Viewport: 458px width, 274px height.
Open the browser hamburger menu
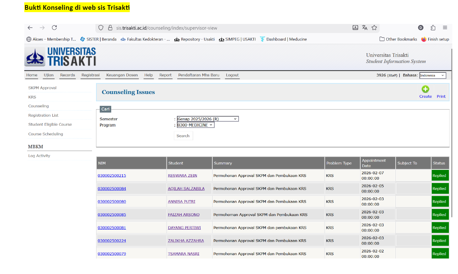pyautogui.click(x=445, y=28)
